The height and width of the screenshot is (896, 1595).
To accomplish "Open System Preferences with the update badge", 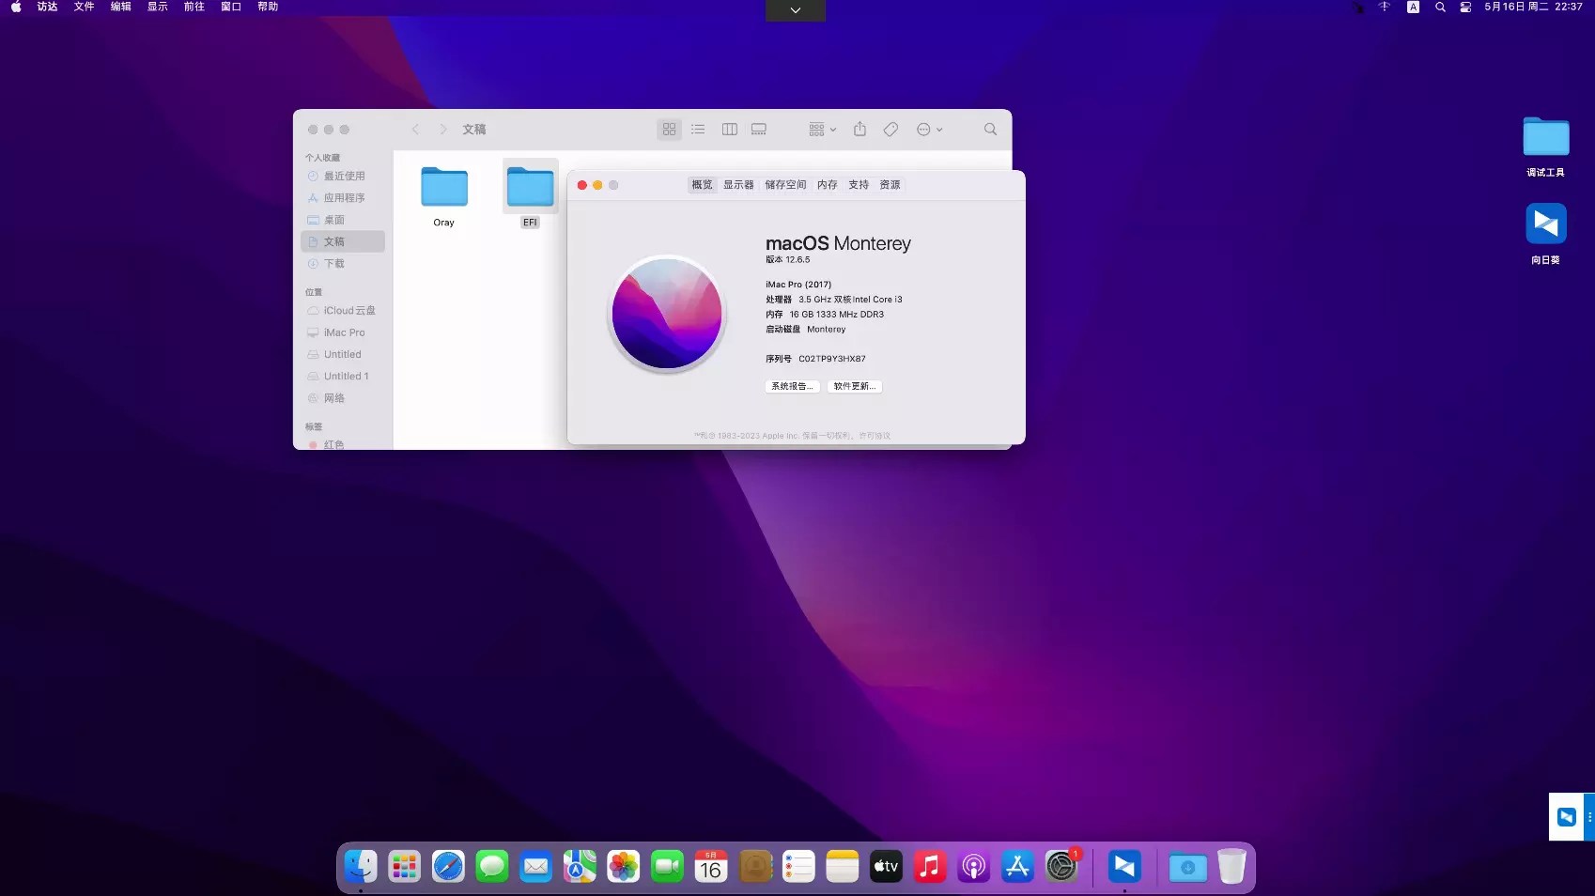I will pos(1061,866).
